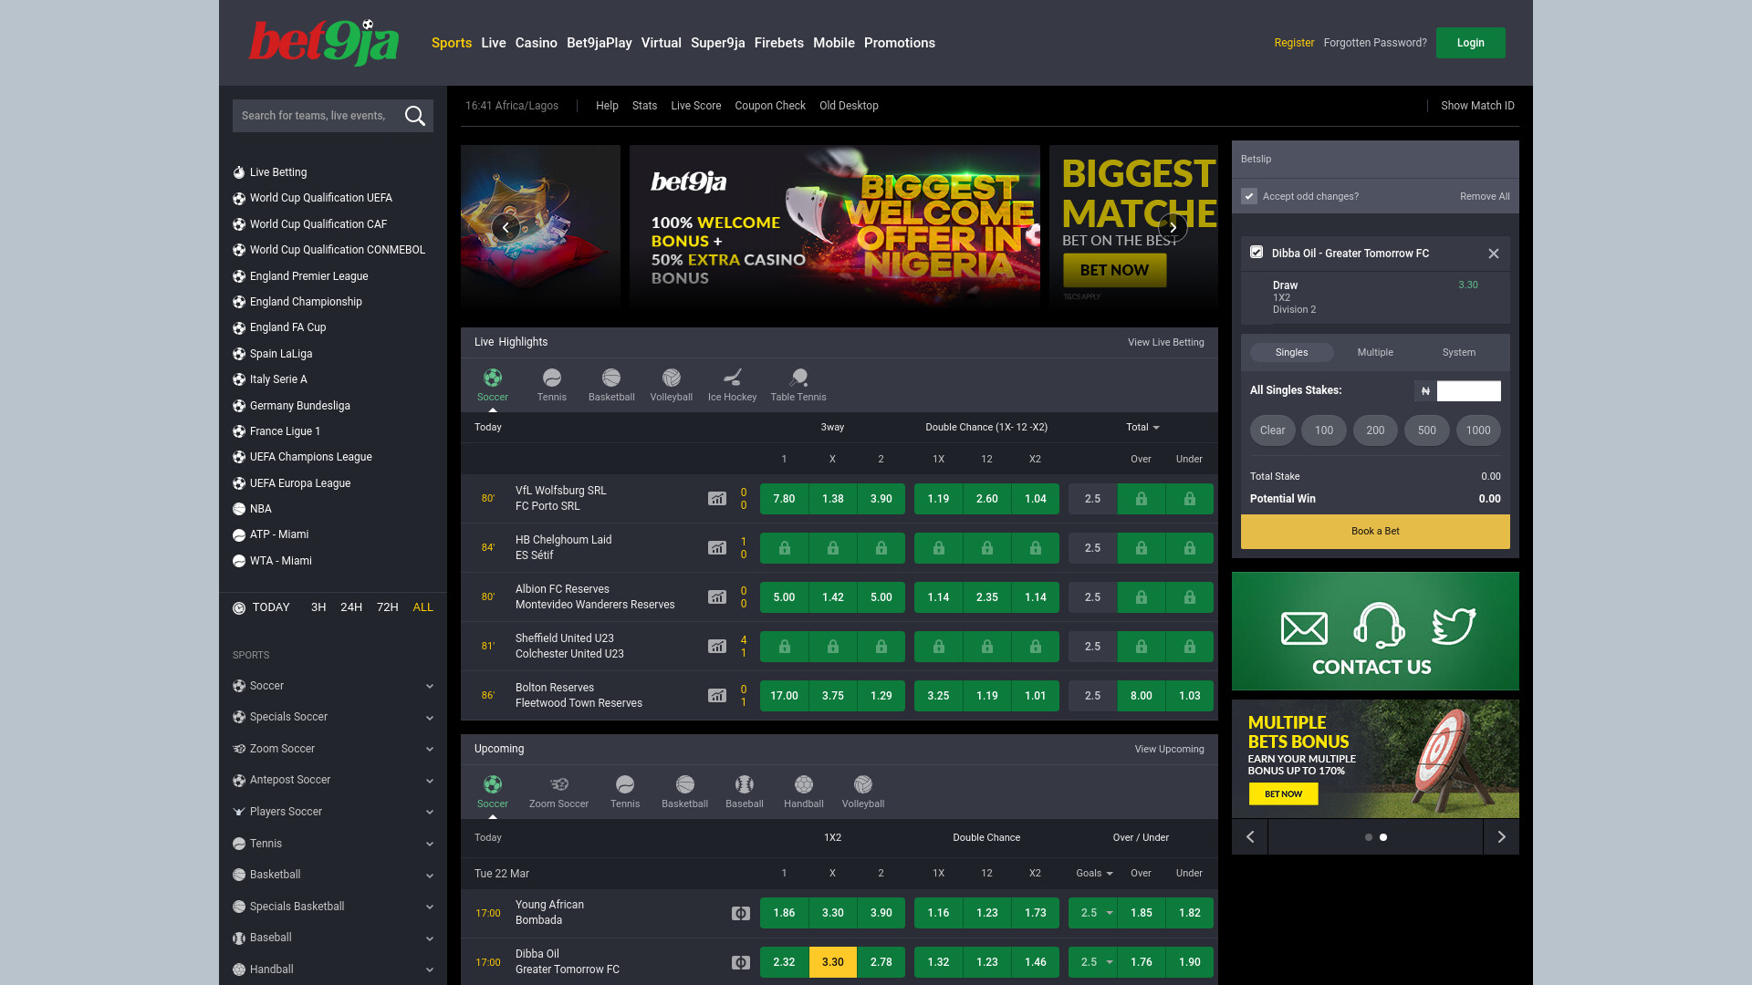This screenshot has width=1752, height=985.
Task: Add 500 quick stake amount
Action: [1427, 430]
